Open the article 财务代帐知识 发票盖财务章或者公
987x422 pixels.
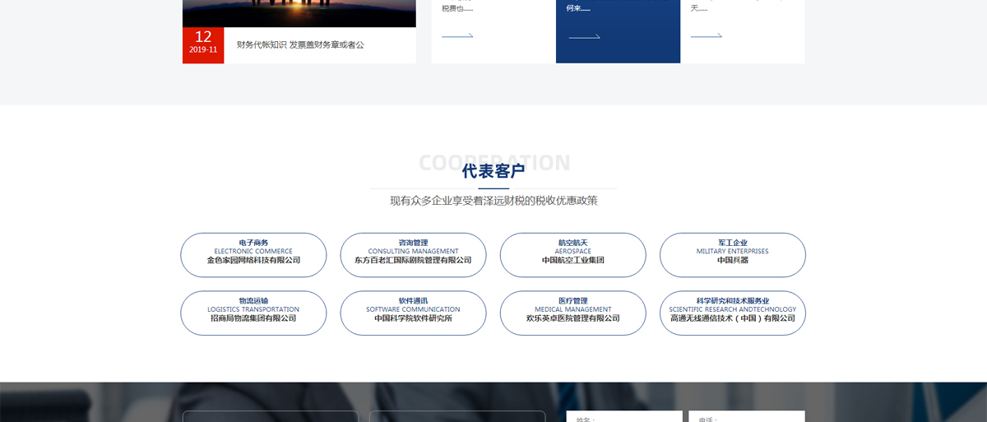[x=300, y=45]
